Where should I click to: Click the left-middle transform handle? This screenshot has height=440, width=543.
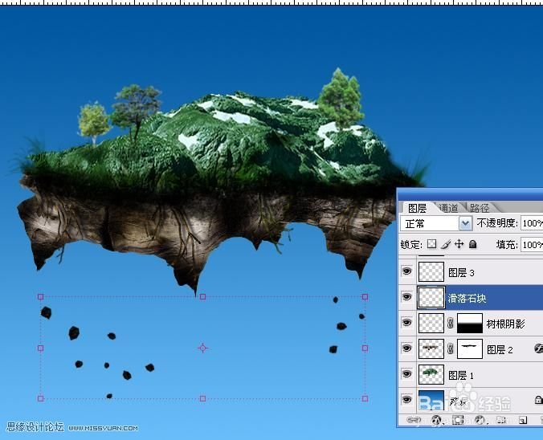point(40,348)
